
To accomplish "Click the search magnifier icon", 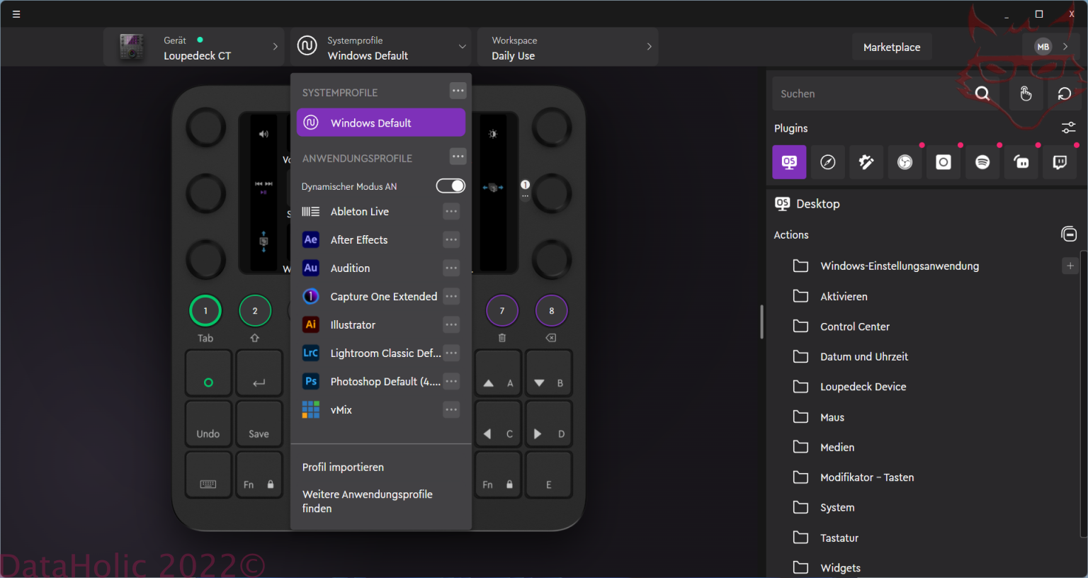I will coord(982,93).
